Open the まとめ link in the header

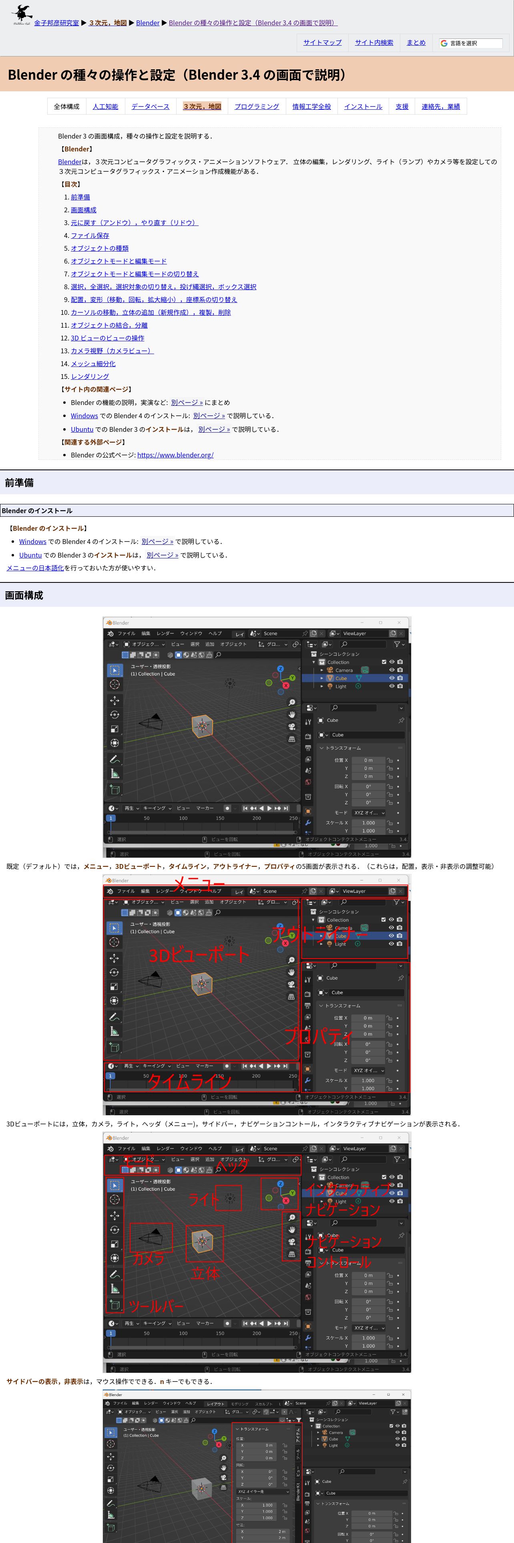(416, 42)
